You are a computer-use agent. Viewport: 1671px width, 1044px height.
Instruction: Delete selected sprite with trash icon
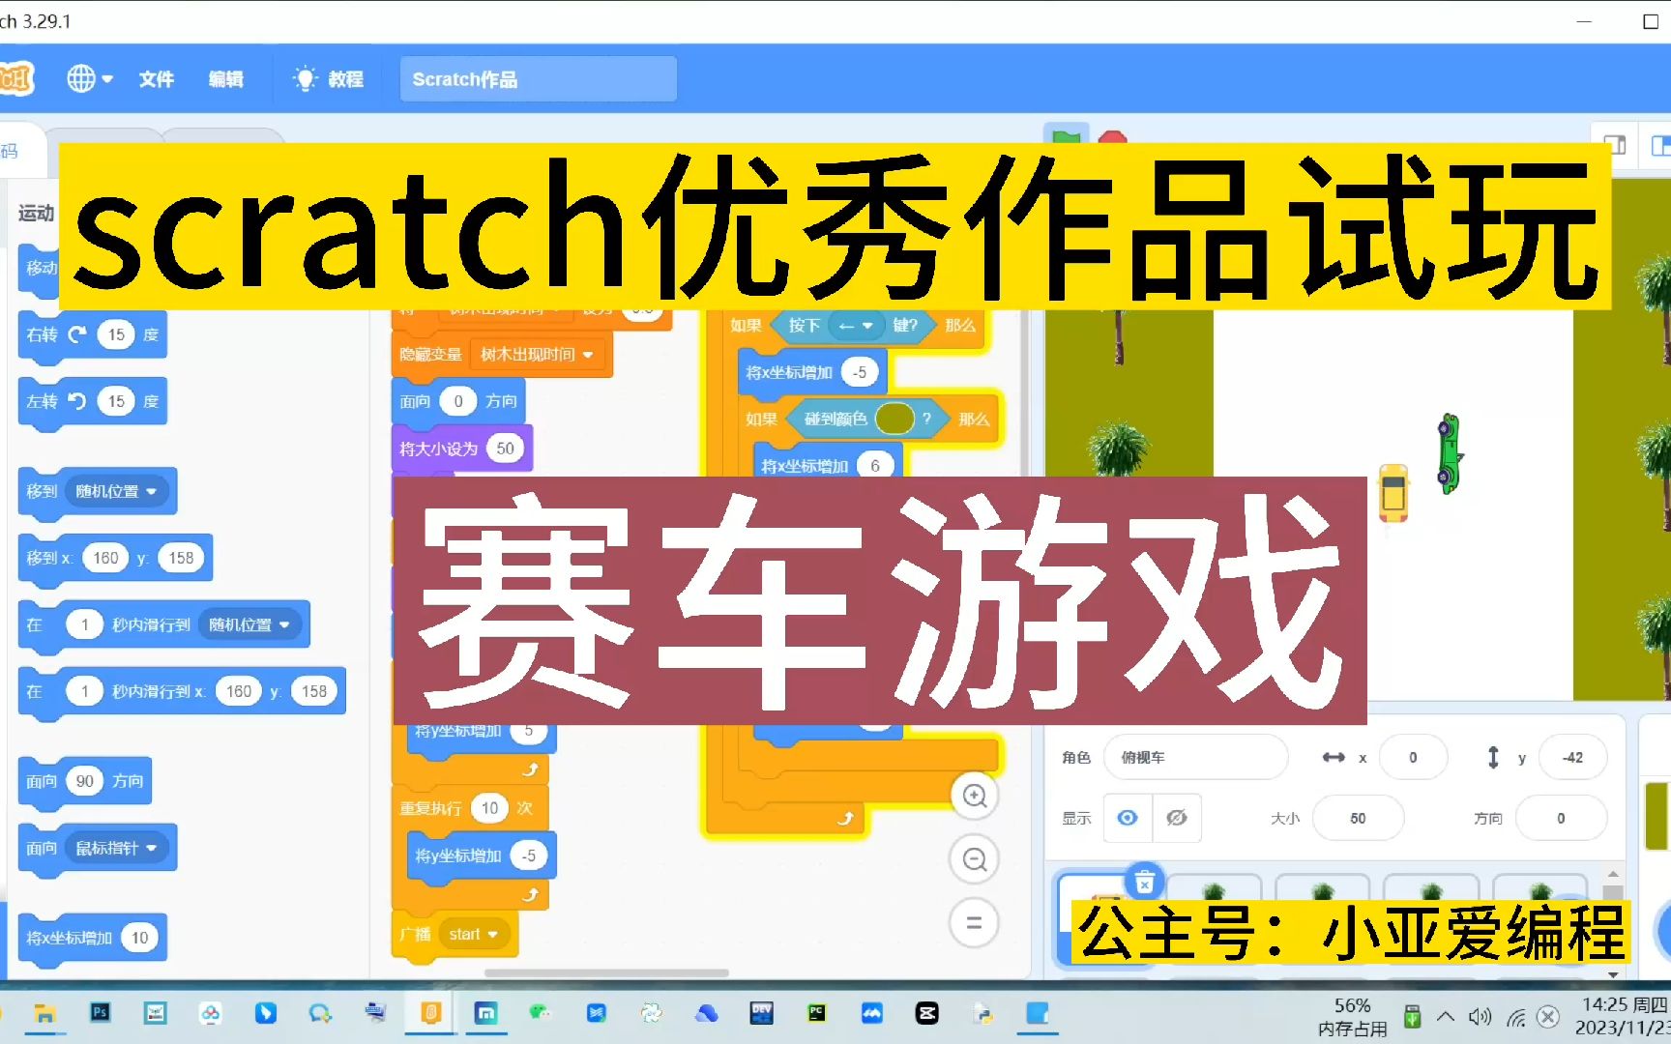pyautogui.click(x=1145, y=882)
